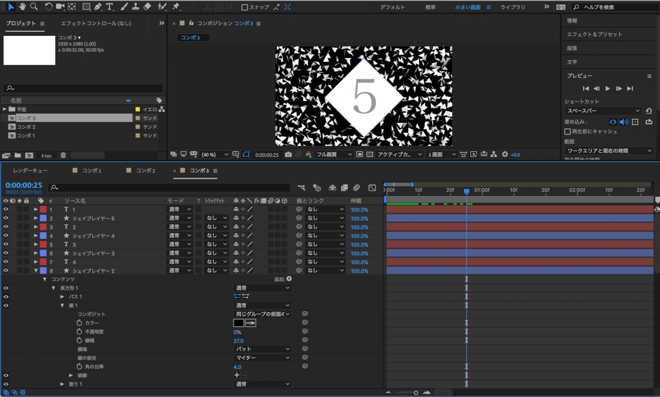This screenshot has height=397, width=660.
Task: Open the stroke カラー black swatch
Action: (x=239, y=323)
